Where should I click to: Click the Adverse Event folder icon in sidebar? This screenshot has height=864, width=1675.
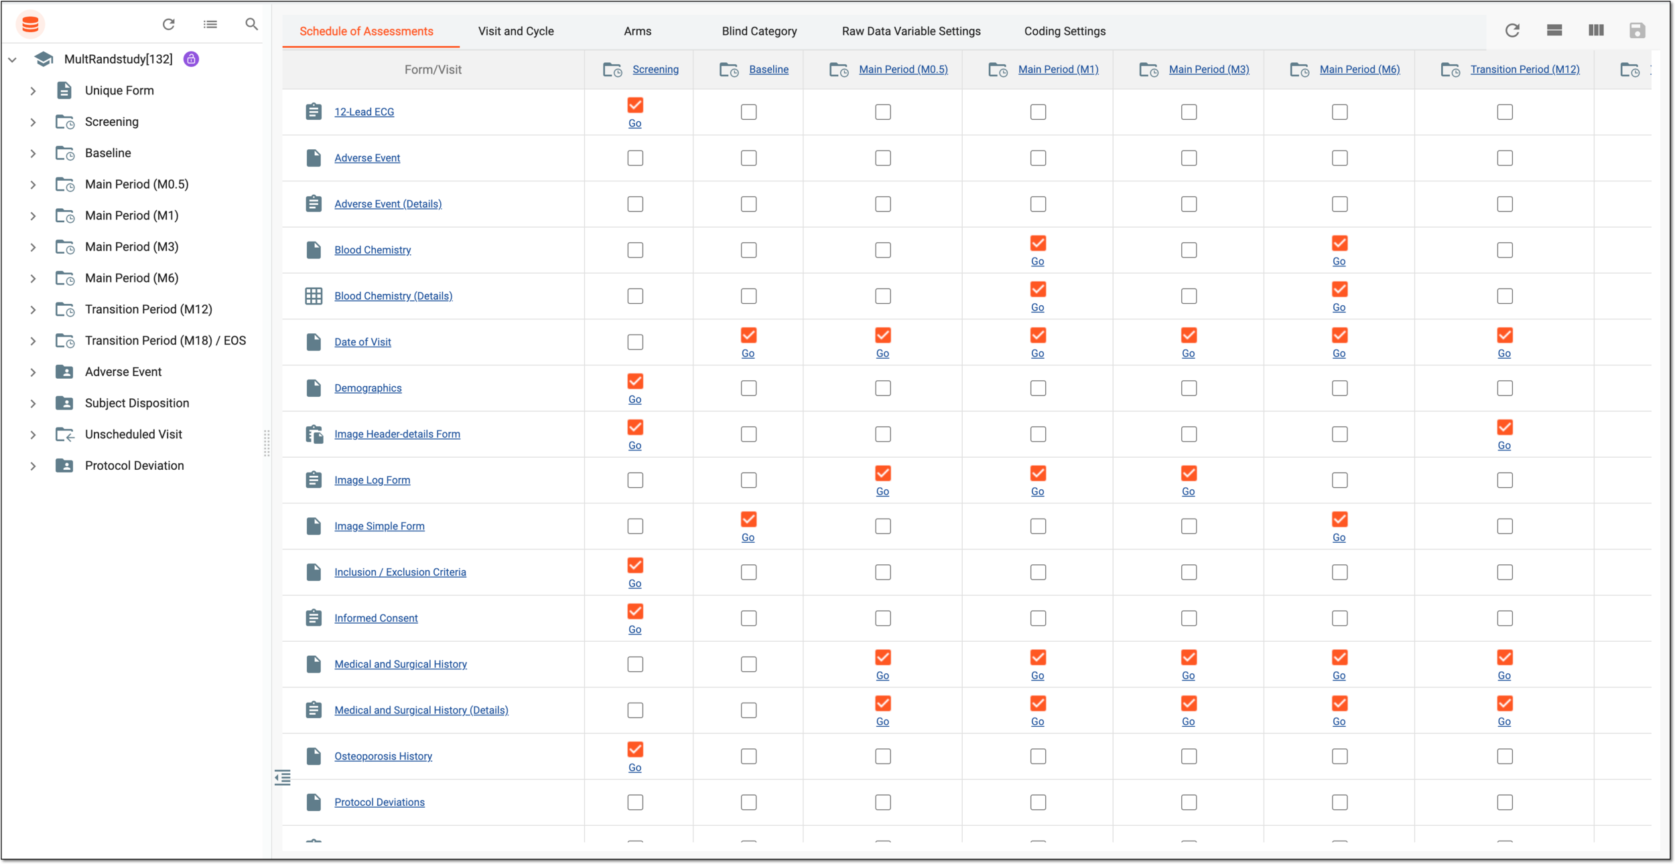pyautogui.click(x=64, y=371)
